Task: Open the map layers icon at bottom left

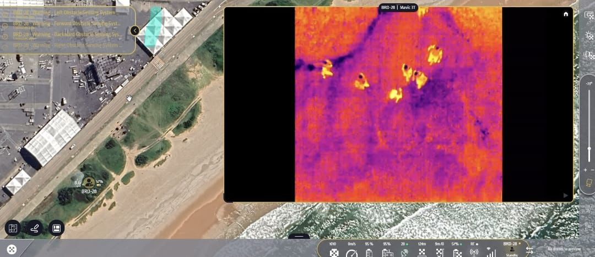Action: click(13, 228)
